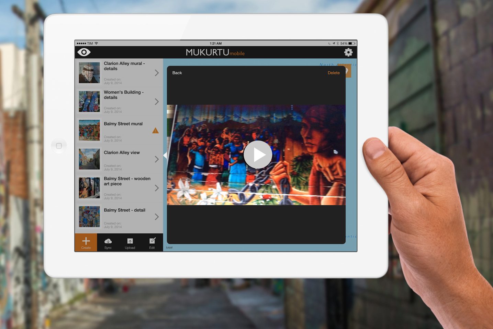Open the Clarion Alley mural details chevron

coord(157,73)
